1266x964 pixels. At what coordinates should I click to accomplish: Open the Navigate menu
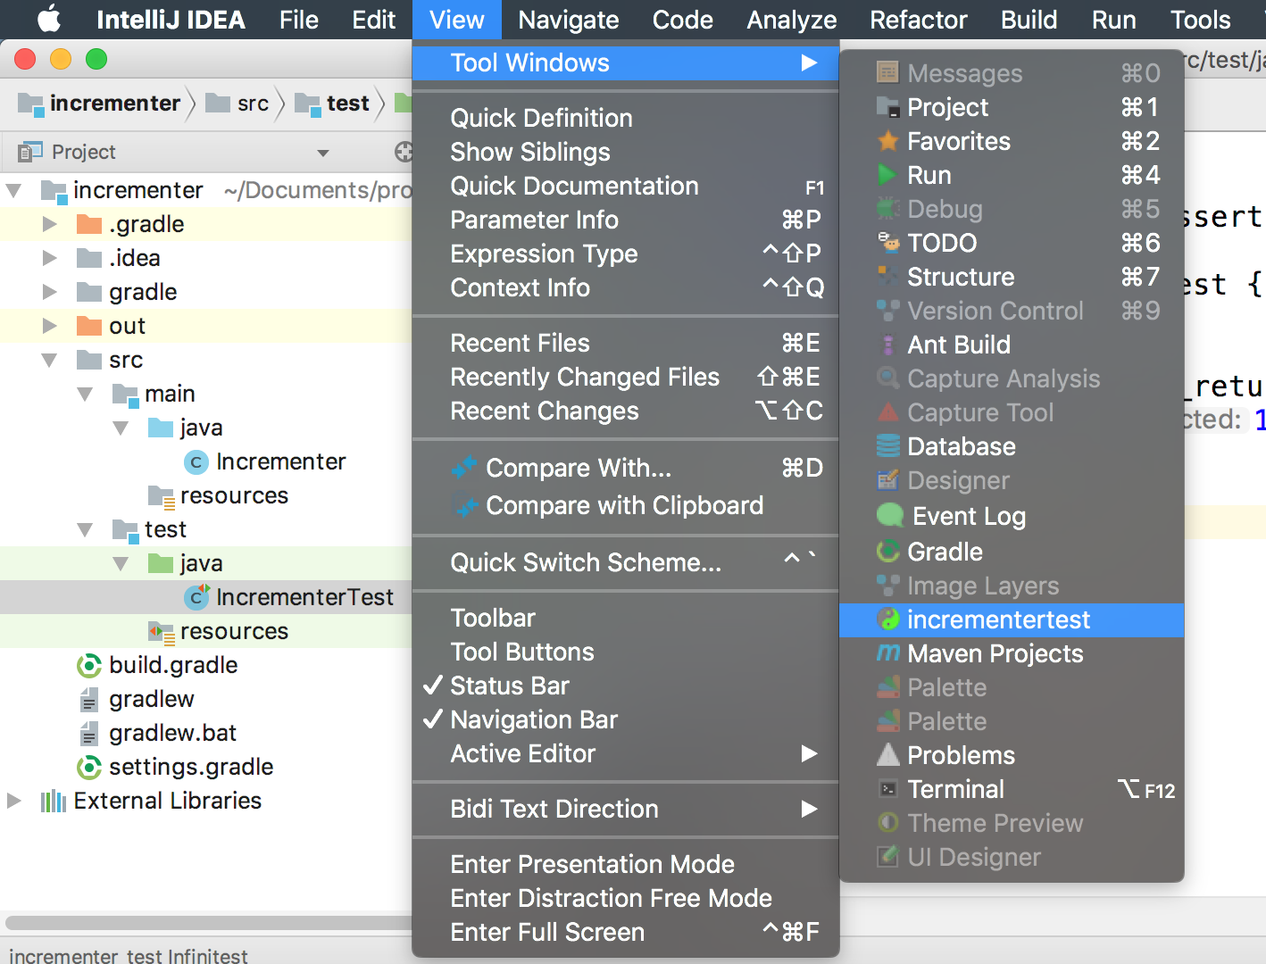click(569, 20)
